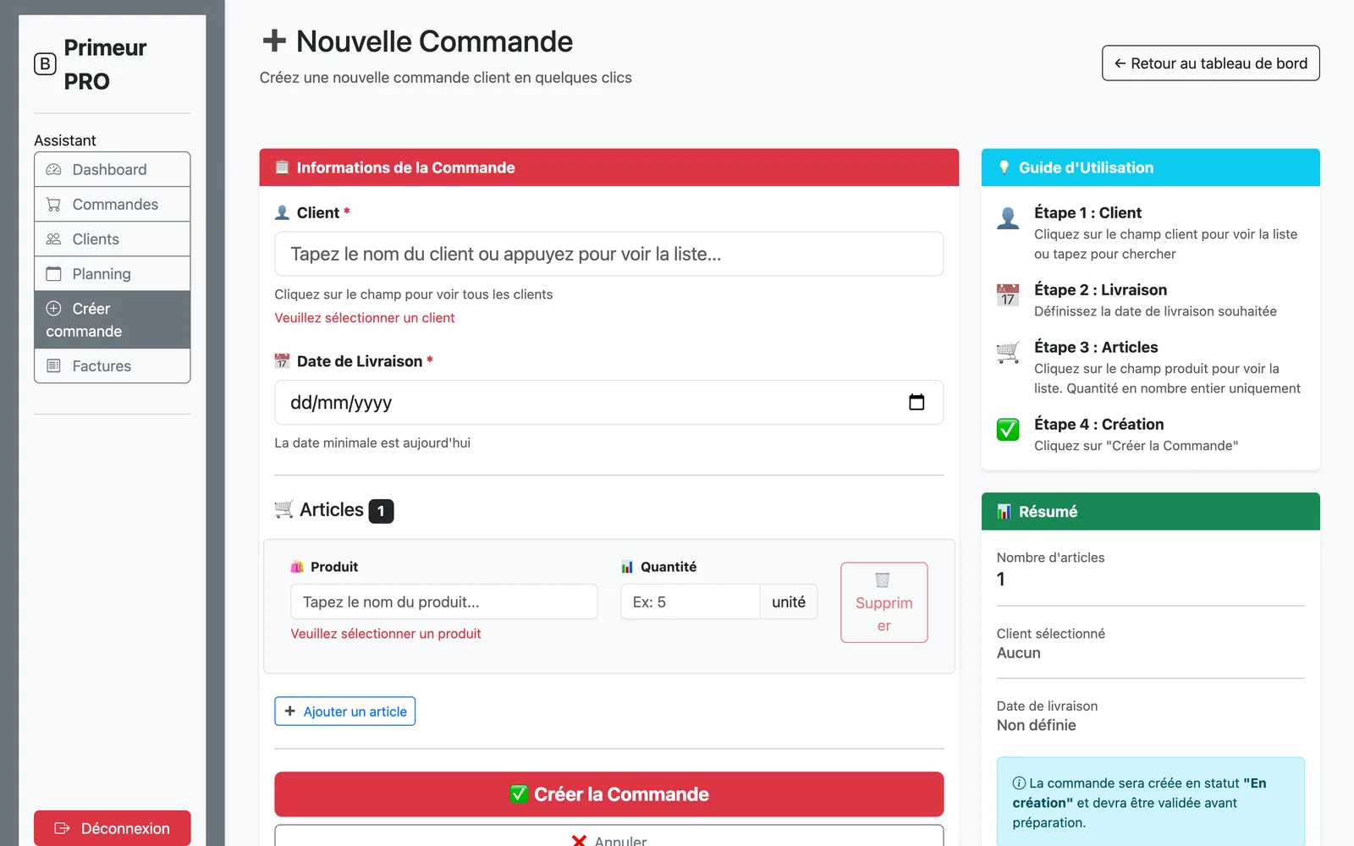Click the Commandes cart icon in sidebar

(x=53, y=204)
